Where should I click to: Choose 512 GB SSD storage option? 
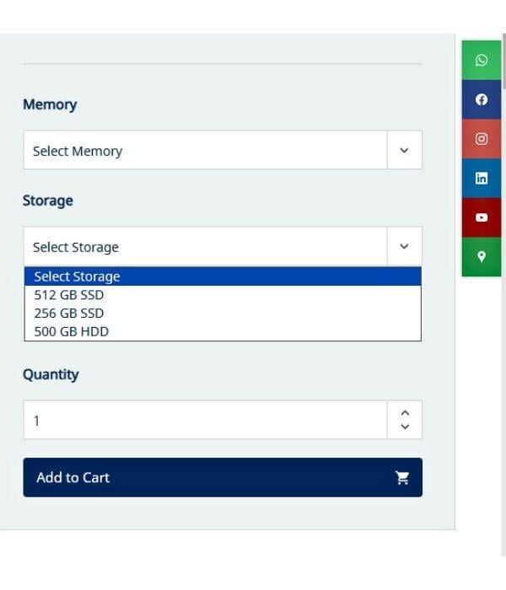[x=69, y=295]
